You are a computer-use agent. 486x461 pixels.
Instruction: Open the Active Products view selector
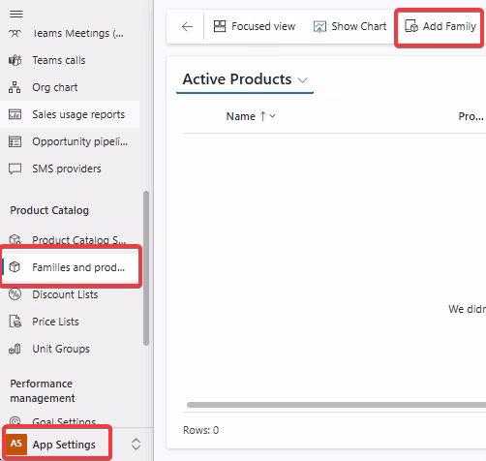pyautogui.click(x=245, y=79)
